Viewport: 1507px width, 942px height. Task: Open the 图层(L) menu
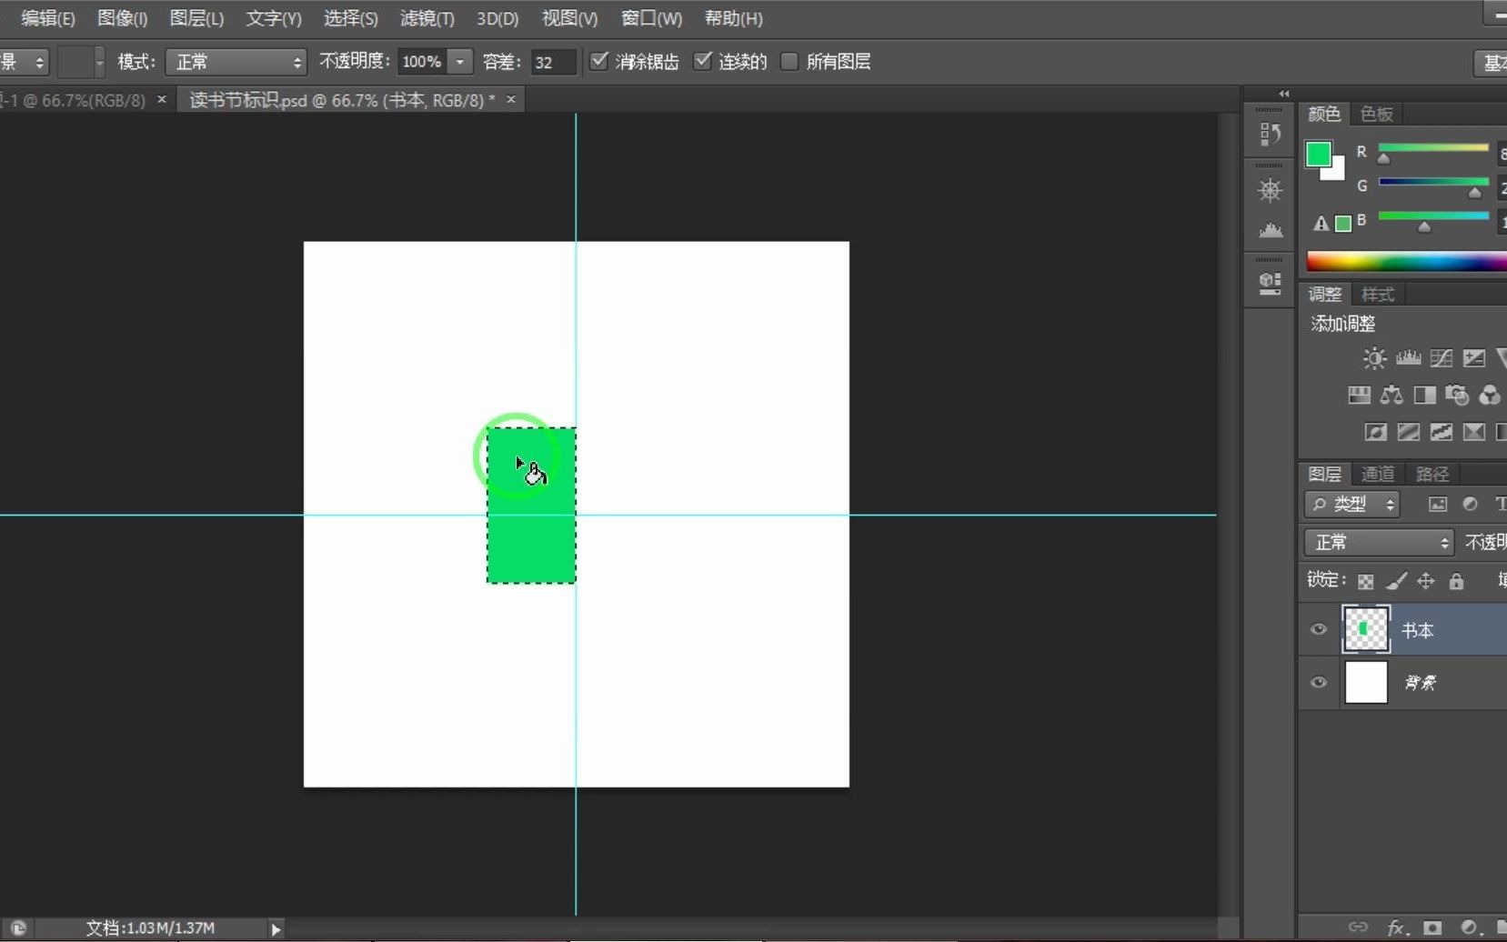click(x=196, y=18)
